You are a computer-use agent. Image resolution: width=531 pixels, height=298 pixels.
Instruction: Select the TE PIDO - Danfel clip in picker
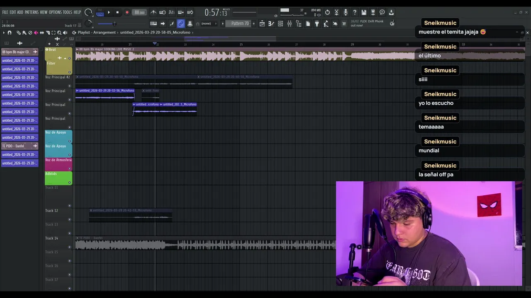click(19, 146)
